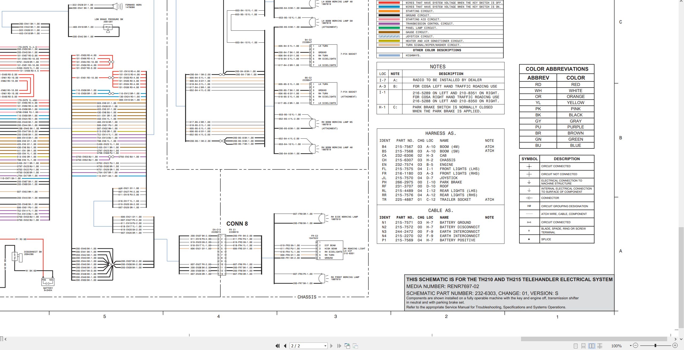684x350 pixels.
Task: Click the CABLE AS. table heading
Action: click(441, 210)
